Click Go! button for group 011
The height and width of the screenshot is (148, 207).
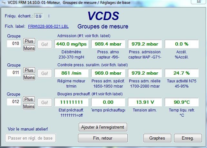coord(44,73)
